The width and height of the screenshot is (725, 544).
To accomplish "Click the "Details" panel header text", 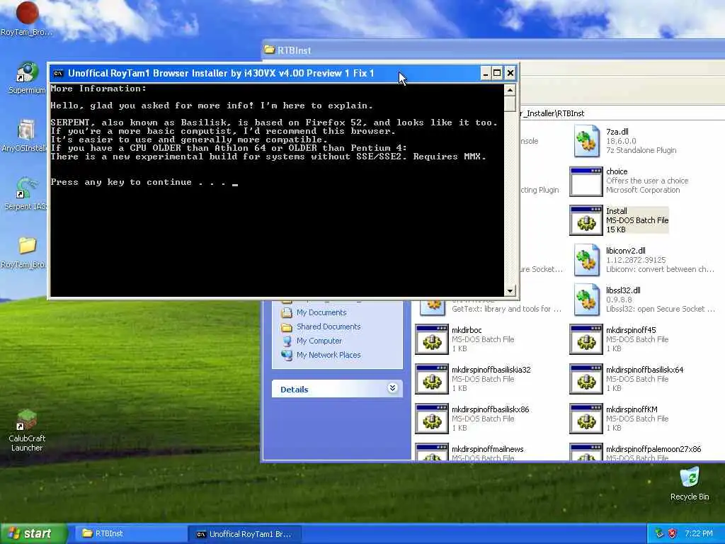I will (294, 390).
